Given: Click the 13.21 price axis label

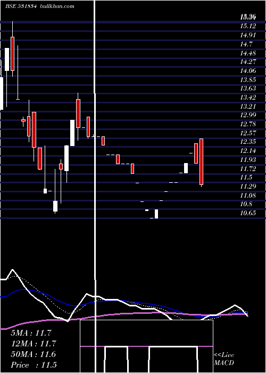Looking at the screenshot, I should click(248, 107).
